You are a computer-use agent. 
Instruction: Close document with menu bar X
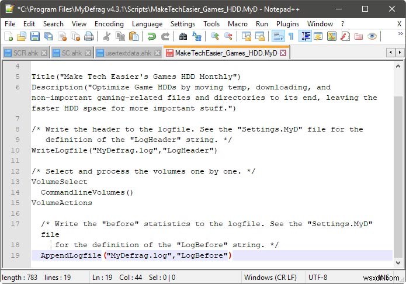point(399,24)
